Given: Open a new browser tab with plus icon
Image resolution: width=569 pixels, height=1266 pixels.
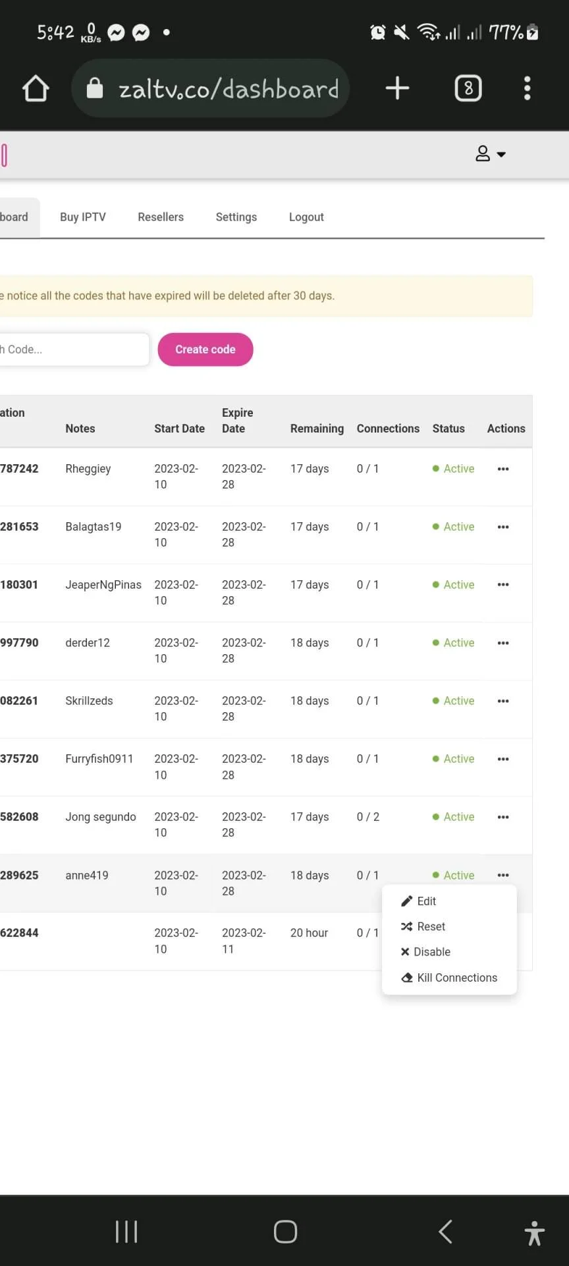Looking at the screenshot, I should click(x=397, y=88).
